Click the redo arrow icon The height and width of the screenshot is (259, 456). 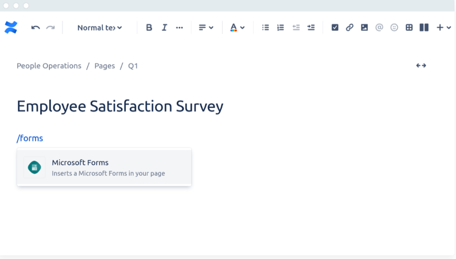pos(50,28)
